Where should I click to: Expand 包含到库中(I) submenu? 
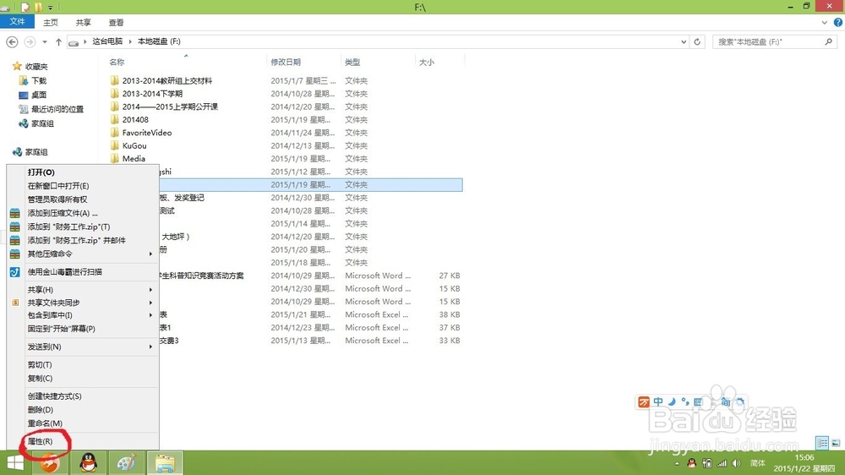(x=150, y=315)
